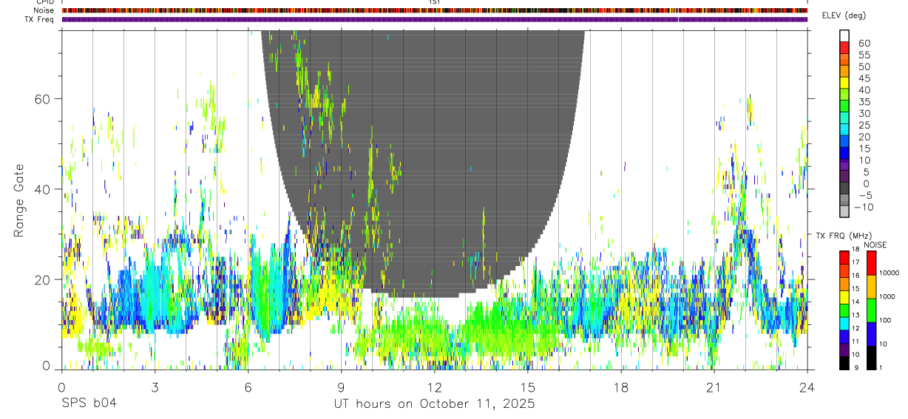Screen dimensions: 908x419
Task: Select the red swatch in the ELEV color bar
Action: point(844,47)
